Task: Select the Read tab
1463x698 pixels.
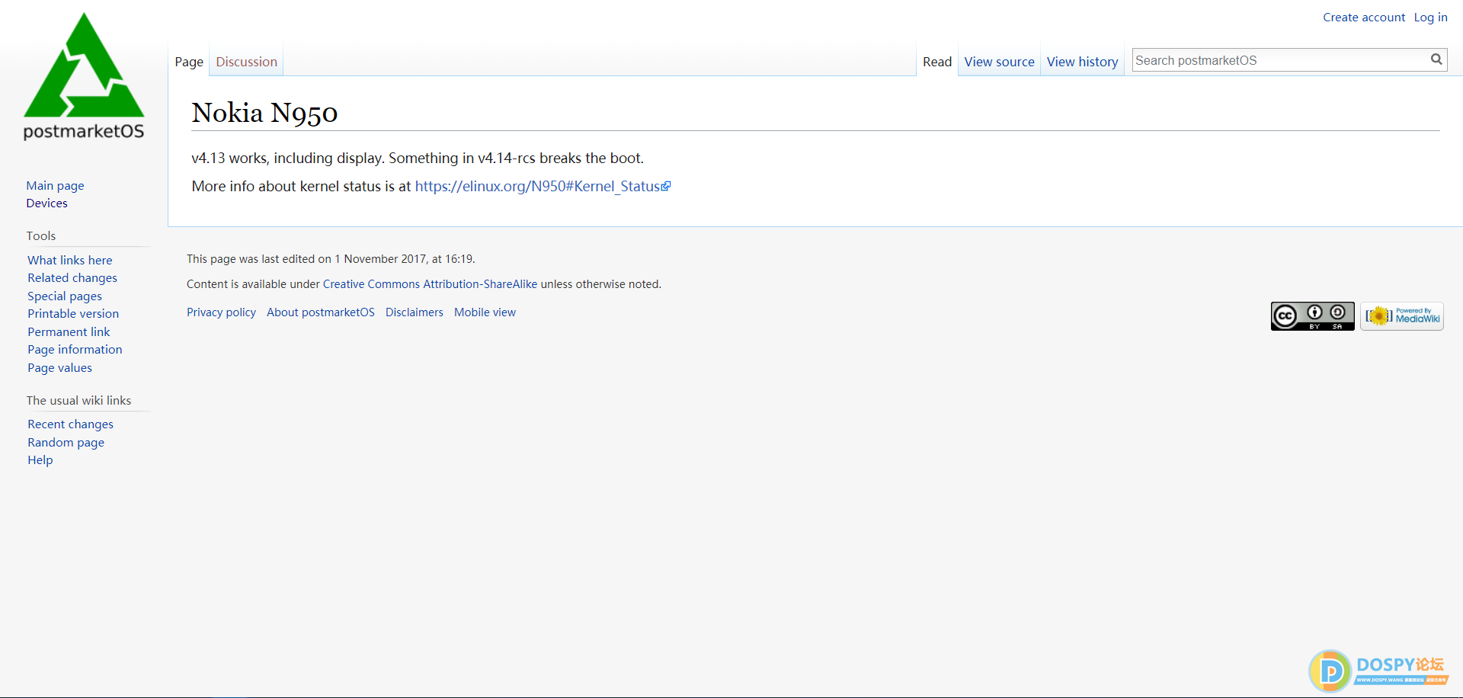Action: [937, 62]
